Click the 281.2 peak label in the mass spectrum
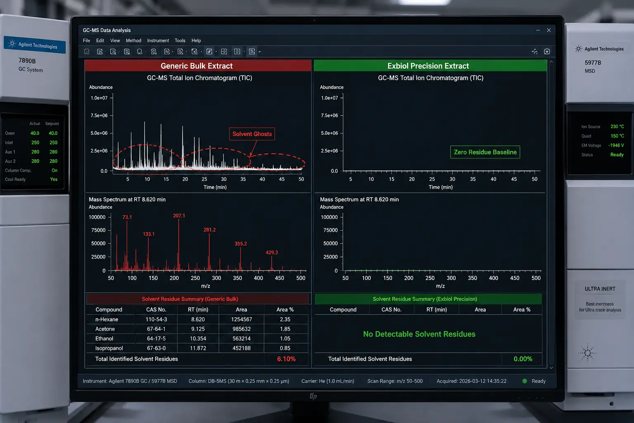 tap(210, 230)
